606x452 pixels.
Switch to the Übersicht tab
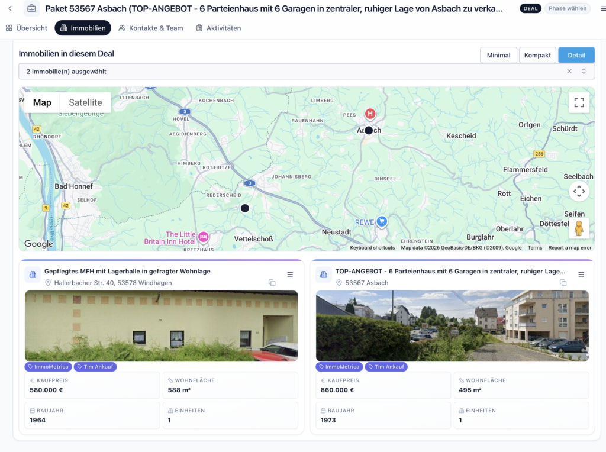(x=26, y=28)
